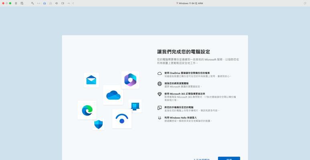Click the "增強您的網頁瀏覽體驗" feature text
This screenshot has height=160, width=310.
(176, 84)
